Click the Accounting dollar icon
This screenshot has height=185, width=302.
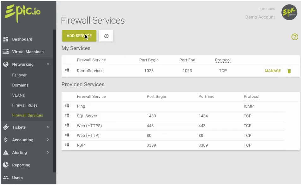pyautogui.click(x=6, y=140)
